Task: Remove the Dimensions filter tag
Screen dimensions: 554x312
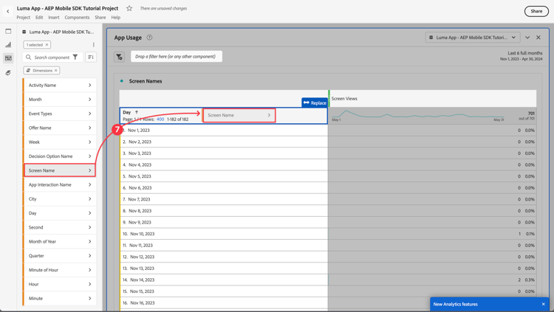Action: point(56,71)
